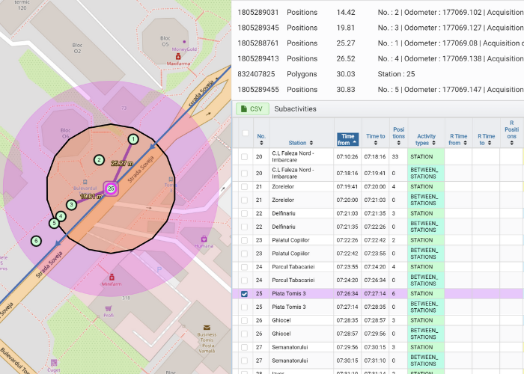This screenshot has width=524, height=374.
Task: Click the Profi shop map icon
Action: click(x=109, y=307)
